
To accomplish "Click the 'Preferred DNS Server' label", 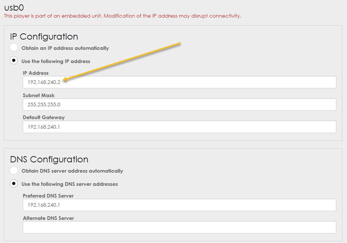I will pyautogui.click(x=48, y=196).
